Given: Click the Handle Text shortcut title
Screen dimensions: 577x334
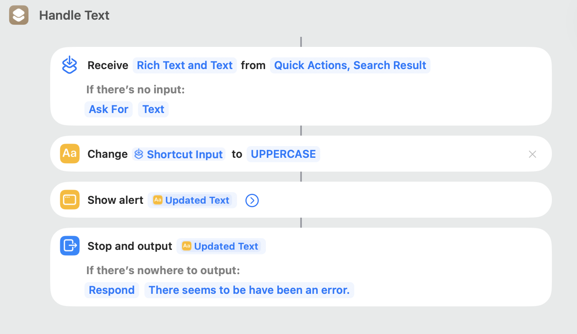Looking at the screenshot, I should click(x=74, y=15).
